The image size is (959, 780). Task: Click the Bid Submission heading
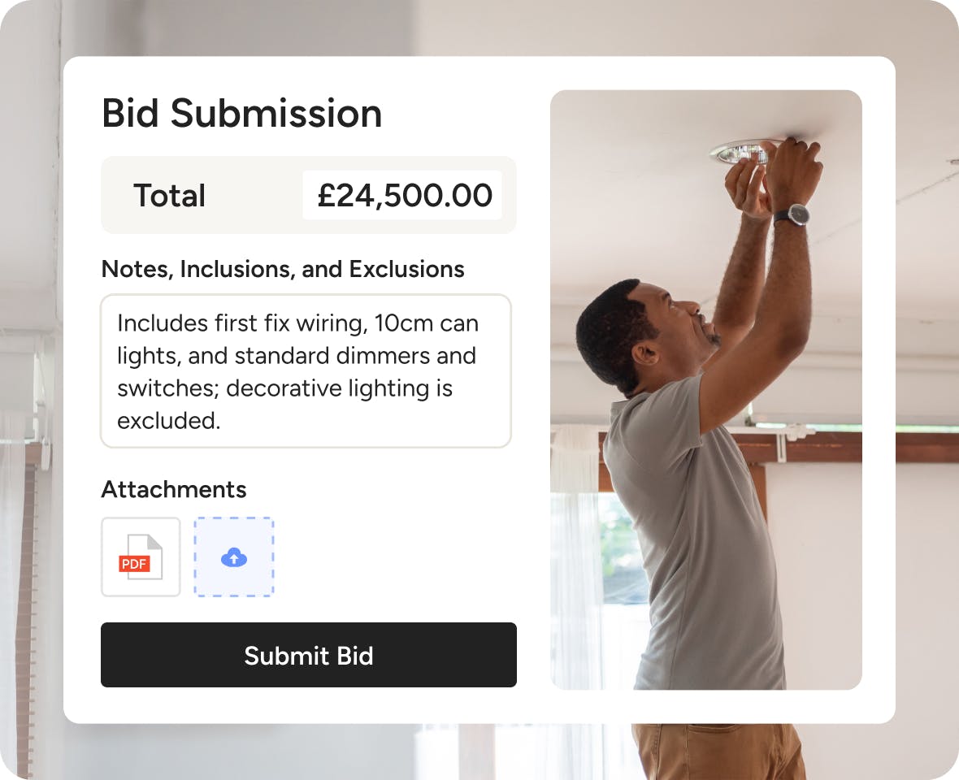(x=241, y=113)
